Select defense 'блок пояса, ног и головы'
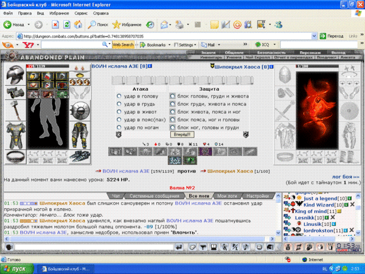Image resolution: width=365 pixels, height=274 pixels. coord(173,120)
